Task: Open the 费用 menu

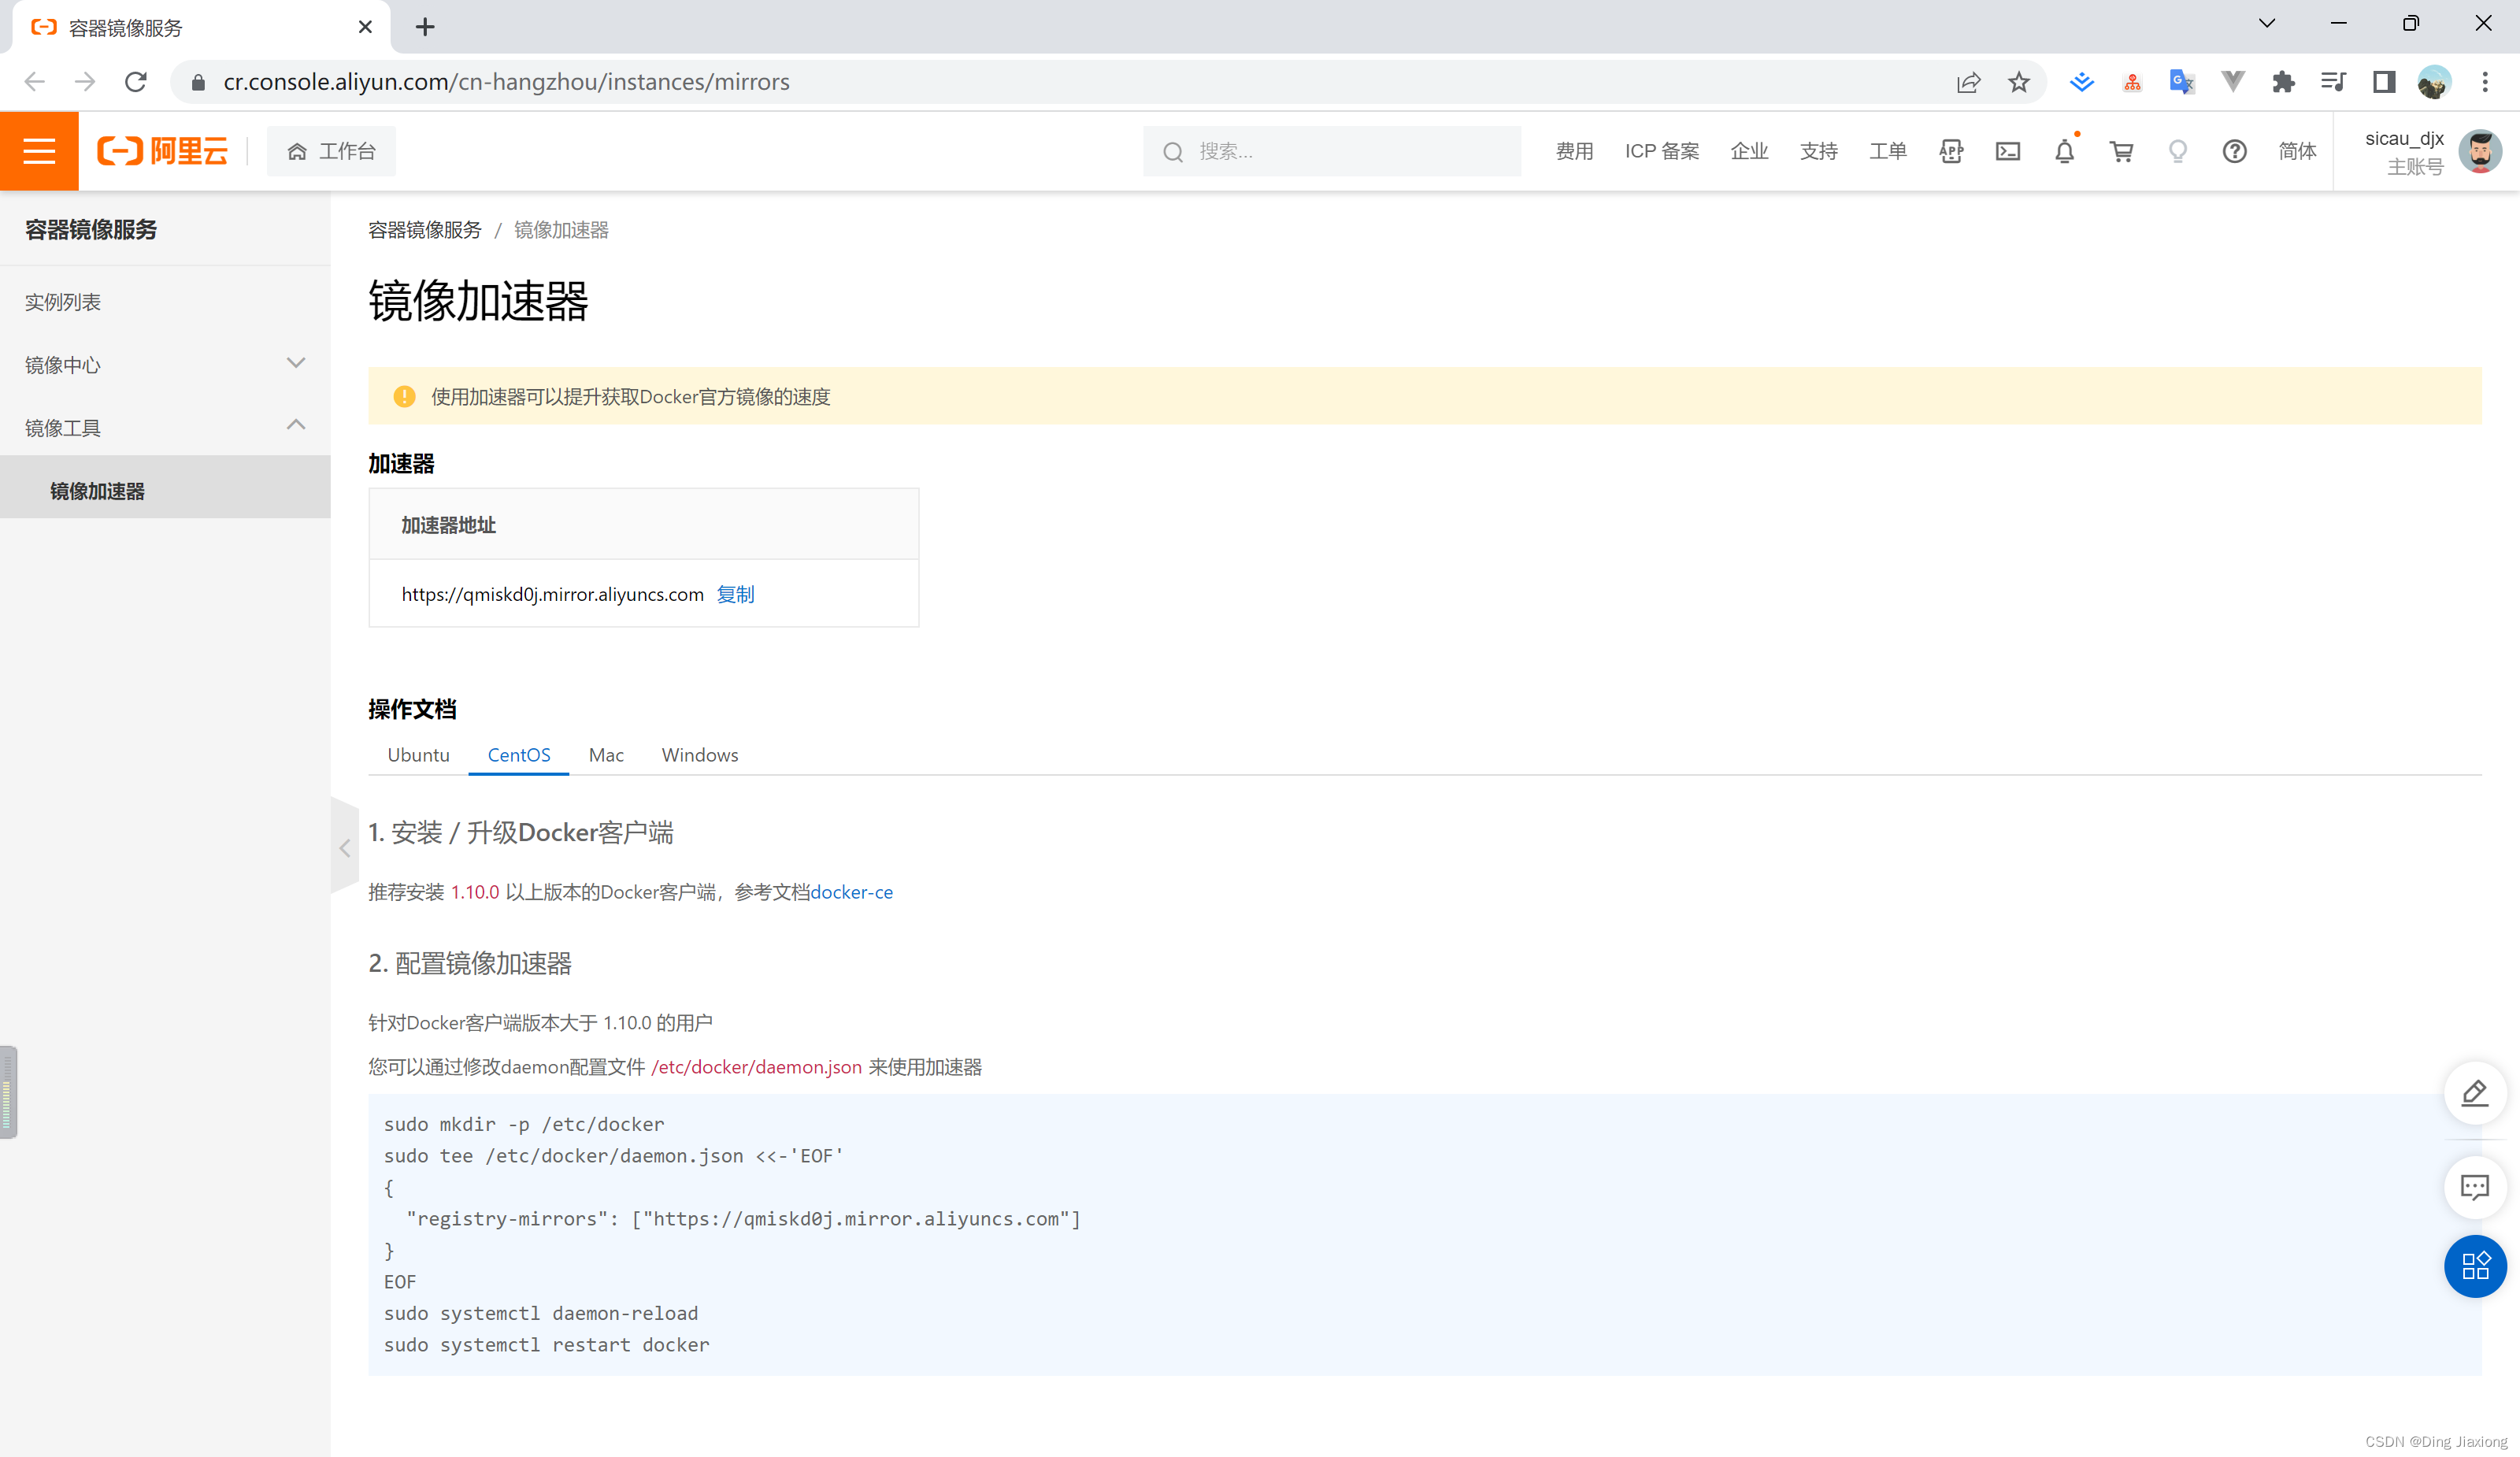Action: tap(1574, 151)
